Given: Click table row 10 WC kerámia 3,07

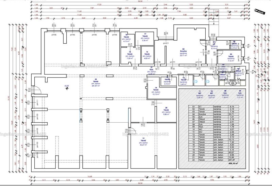Looking at the screenshot, I should coord(214,129).
